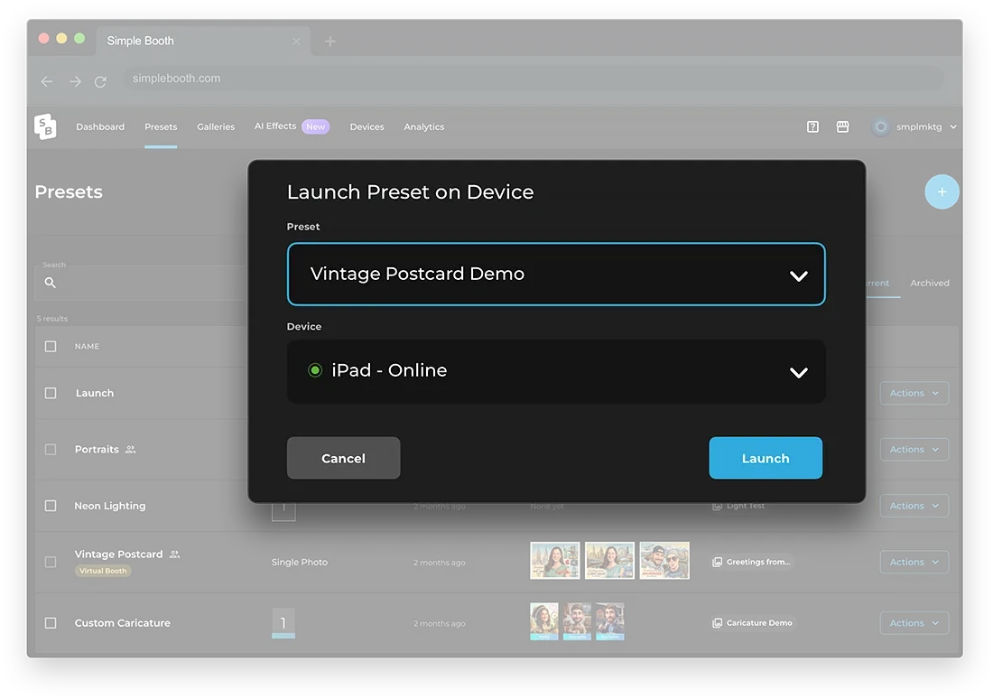Check the Neon Lighting preset checkbox
Image resolution: width=993 pixels, height=699 pixels.
pyautogui.click(x=51, y=506)
